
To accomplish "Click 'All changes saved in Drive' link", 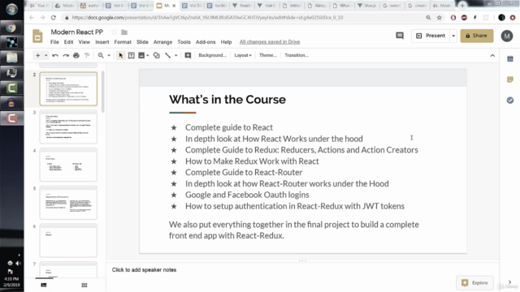I will tap(270, 42).
